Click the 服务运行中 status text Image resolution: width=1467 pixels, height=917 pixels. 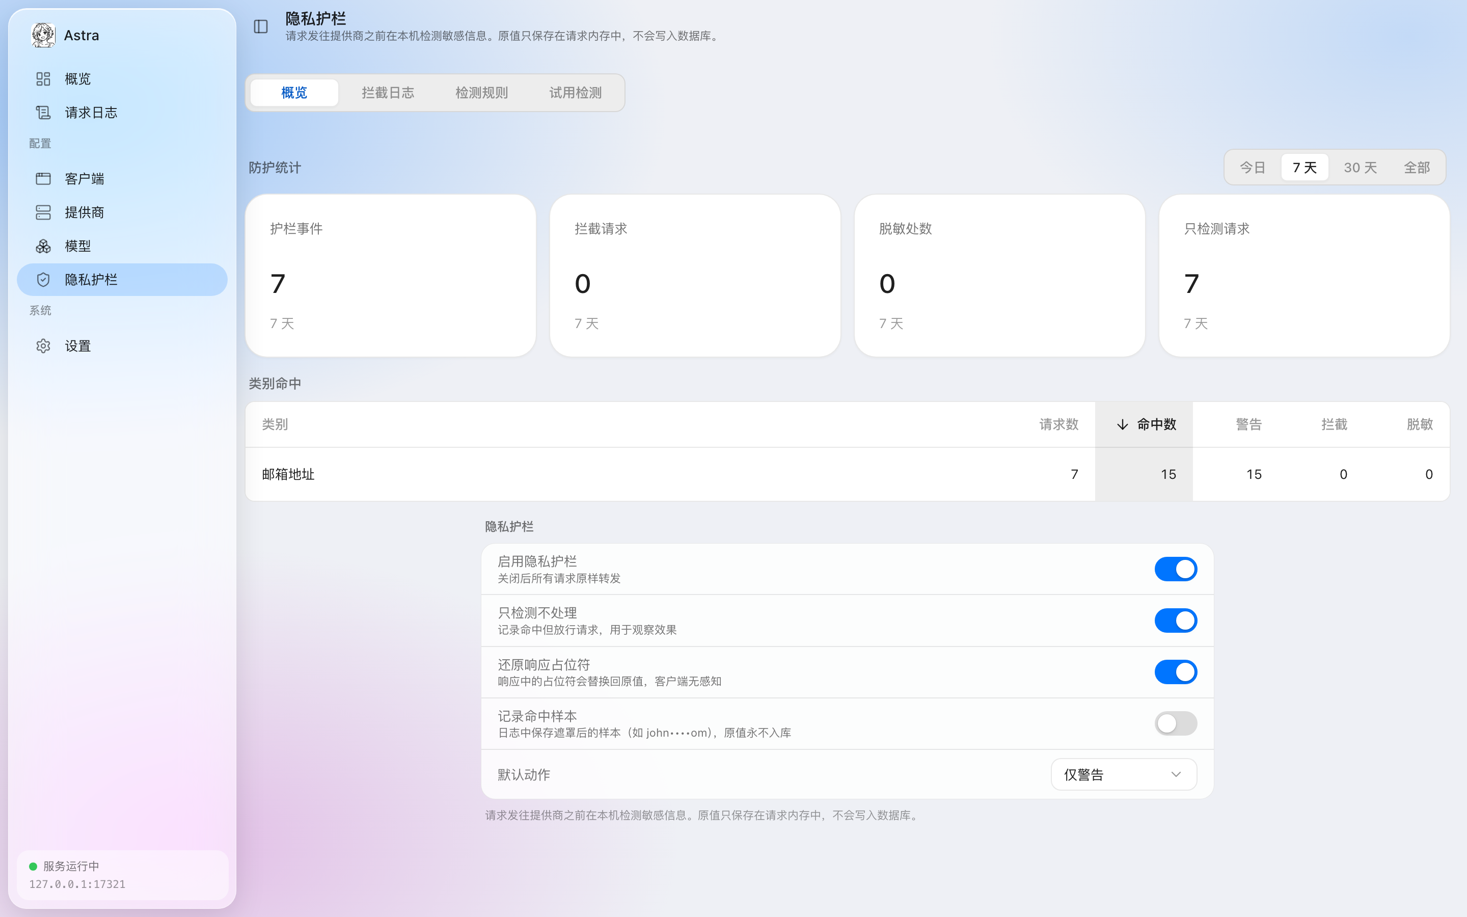click(x=71, y=866)
